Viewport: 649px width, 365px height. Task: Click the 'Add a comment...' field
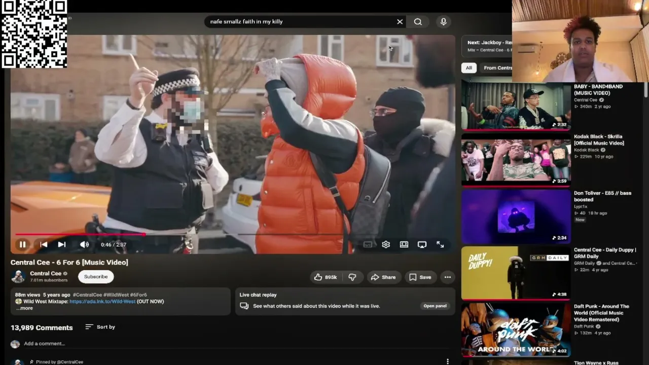[x=45, y=344]
